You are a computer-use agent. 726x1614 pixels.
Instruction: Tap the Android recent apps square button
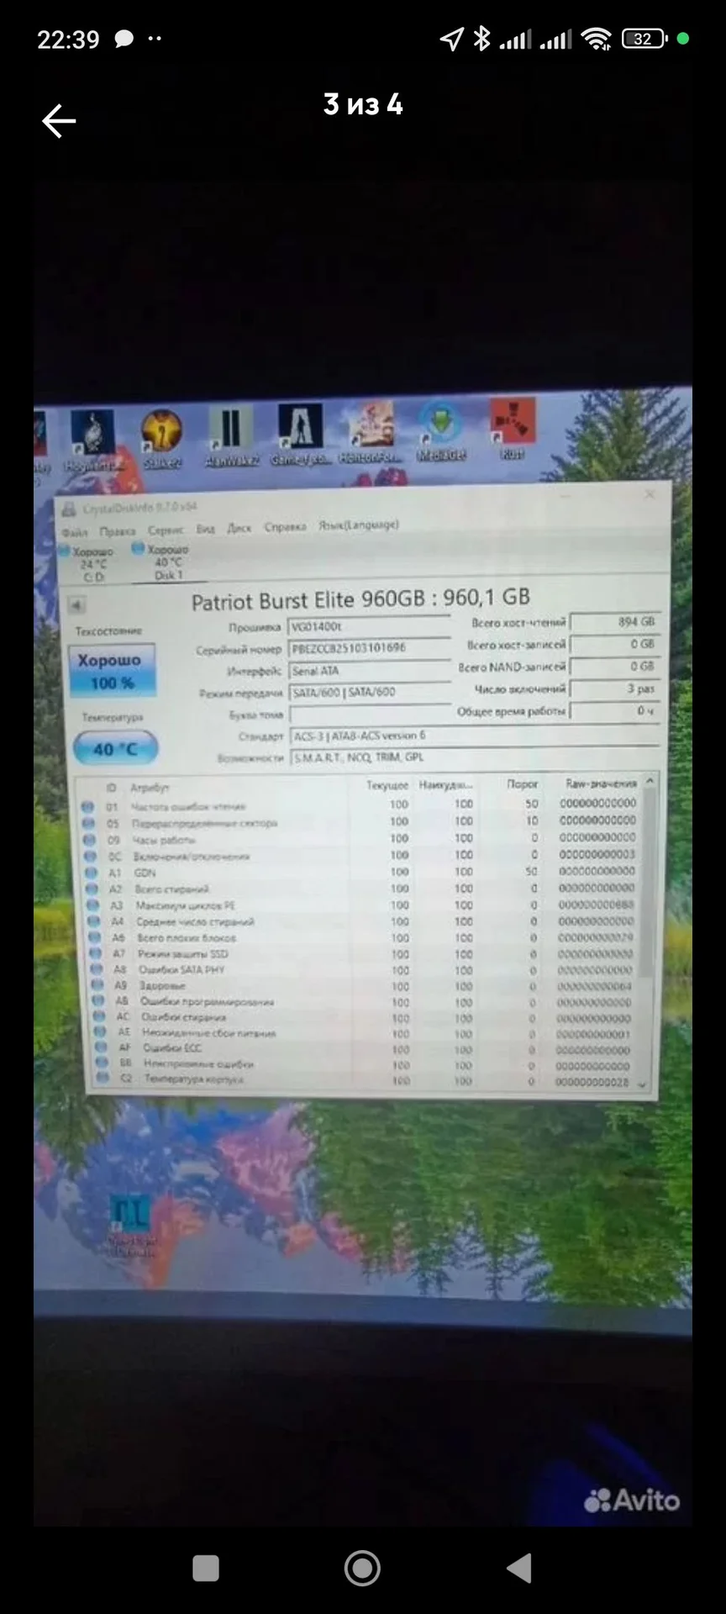[206, 1569]
